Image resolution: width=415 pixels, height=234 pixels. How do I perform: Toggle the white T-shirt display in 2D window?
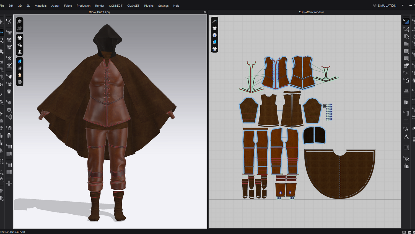tap(214, 28)
